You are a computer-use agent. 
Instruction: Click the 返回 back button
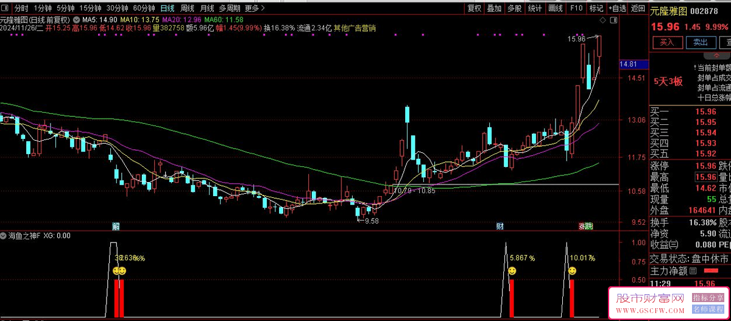(x=637, y=9)
